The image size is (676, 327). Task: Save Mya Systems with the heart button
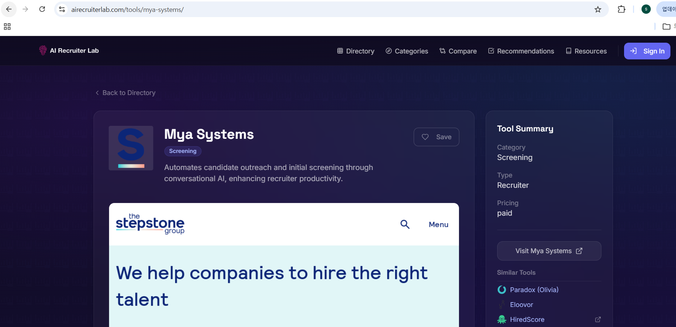(436, 137)
